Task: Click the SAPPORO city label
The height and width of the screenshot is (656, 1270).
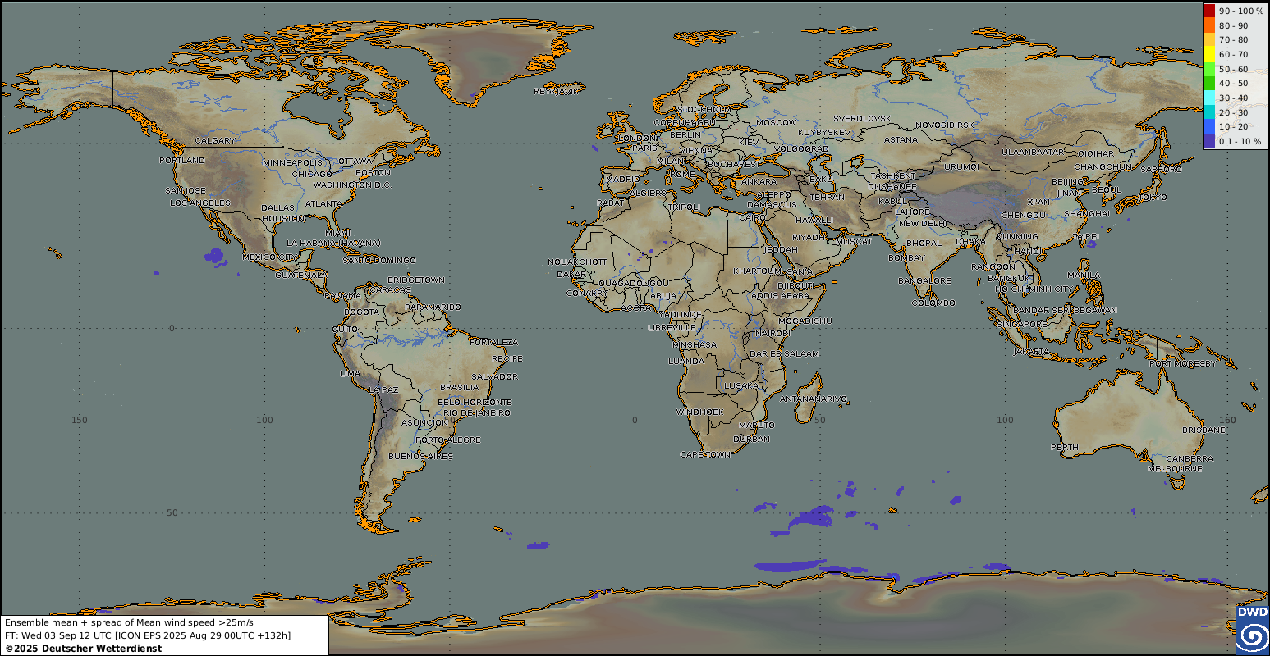Action: click(x=1161, y=169)
